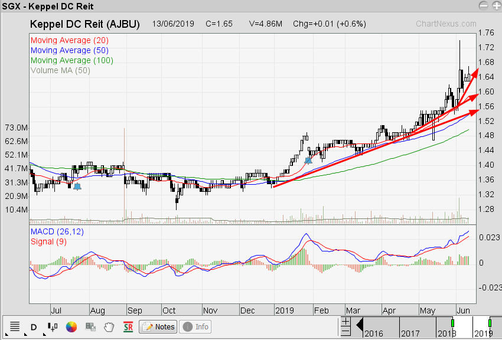Open the Notes button
This screenshot has height=340, width=502.
tap(158, 326)
